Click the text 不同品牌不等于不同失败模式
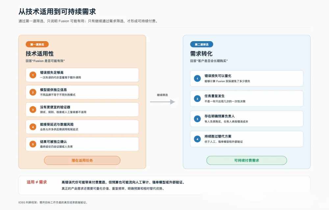The image size is (329, 210). [x=58, y=95]
